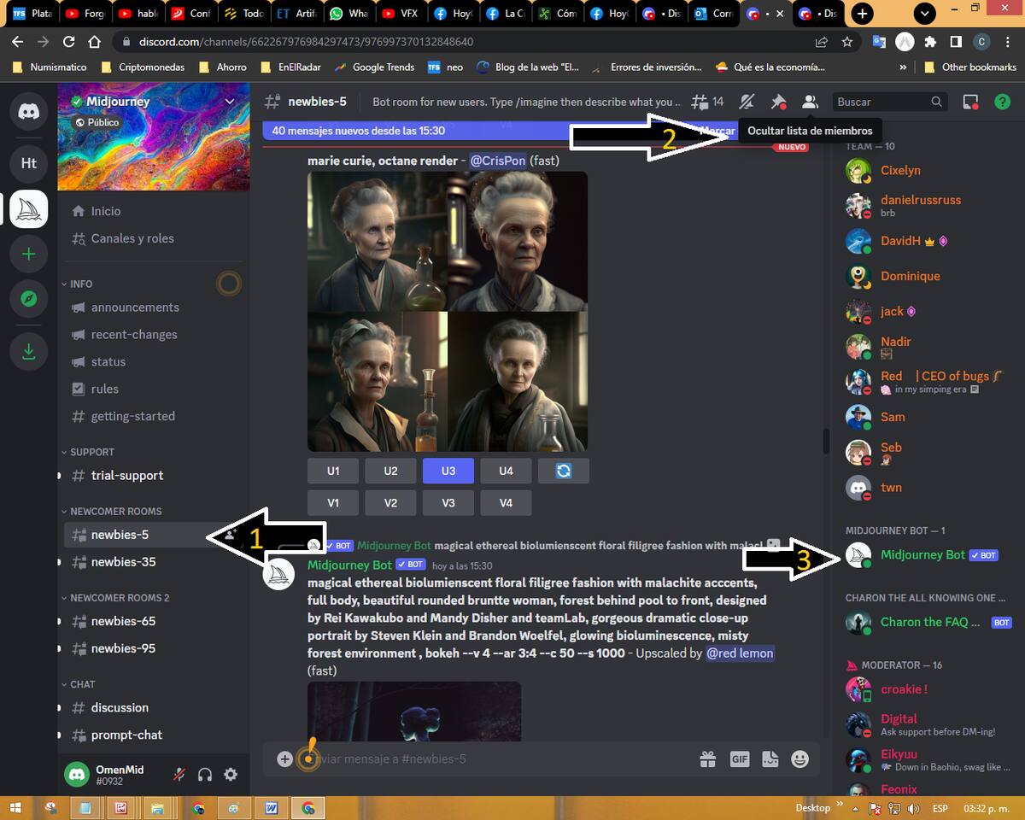Image resolution: width=1025 pixels, height=820 pixels.
Task: Focus the Buscar search box
Action: click(889, 102)
